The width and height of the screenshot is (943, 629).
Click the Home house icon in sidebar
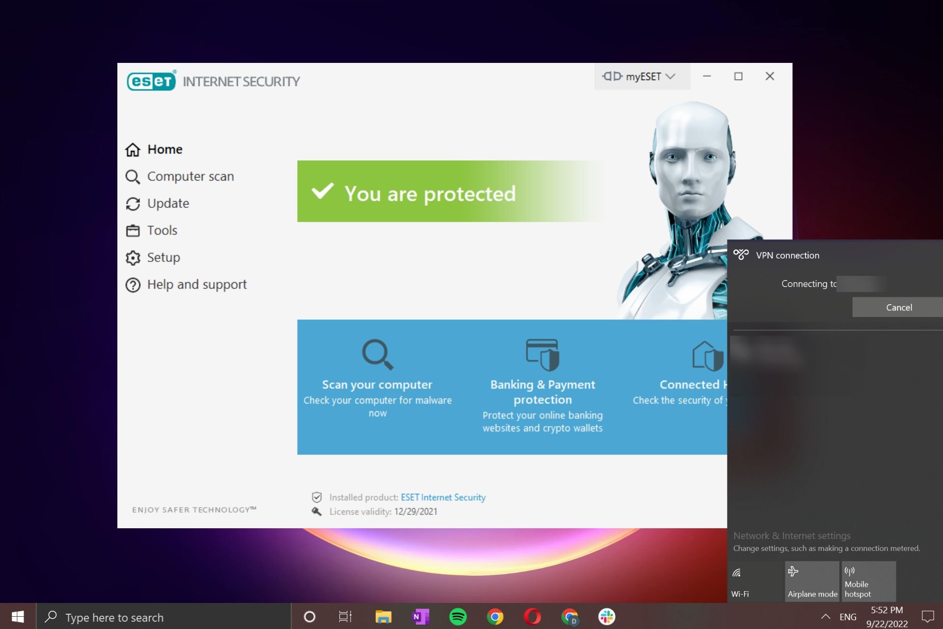[x=133, y=149]
